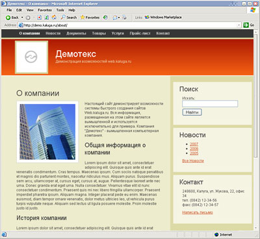Screen dimensions: 260x239
Task: Click the page icon in address bar
Action: point(21,25)
